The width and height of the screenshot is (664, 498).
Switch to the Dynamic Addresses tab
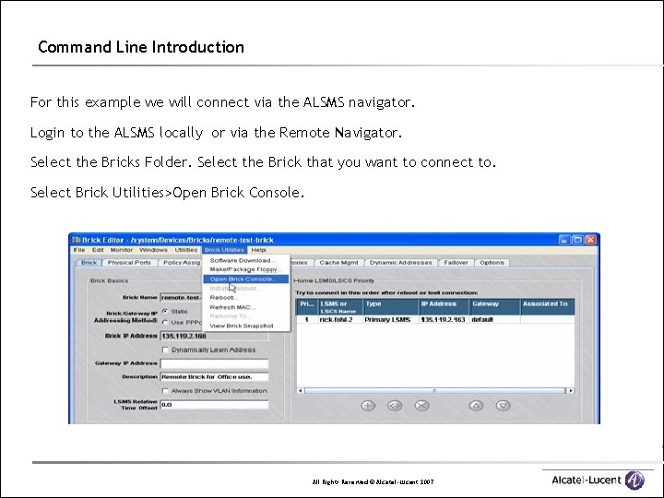point(400,263)
